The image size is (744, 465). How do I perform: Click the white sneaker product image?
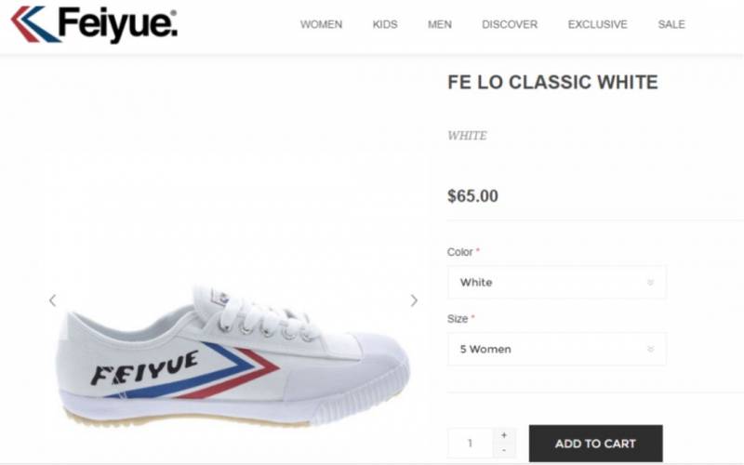pyautogui.click(x=232, y=356)
